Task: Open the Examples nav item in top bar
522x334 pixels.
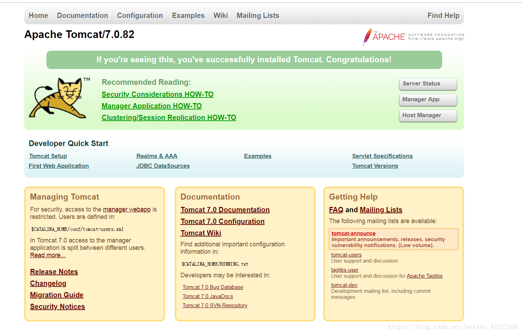Action: point(188,15)
